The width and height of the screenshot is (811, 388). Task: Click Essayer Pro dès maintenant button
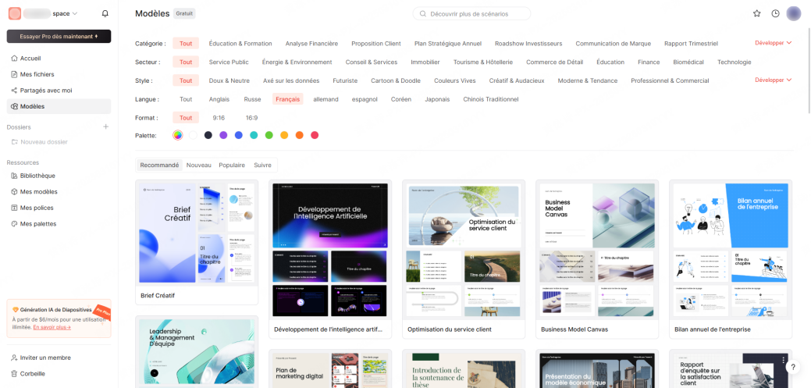(59, 36)
